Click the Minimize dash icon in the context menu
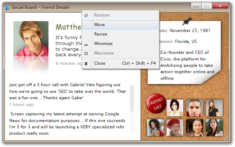This screenshot has height=147, width=235. point(86,44)
